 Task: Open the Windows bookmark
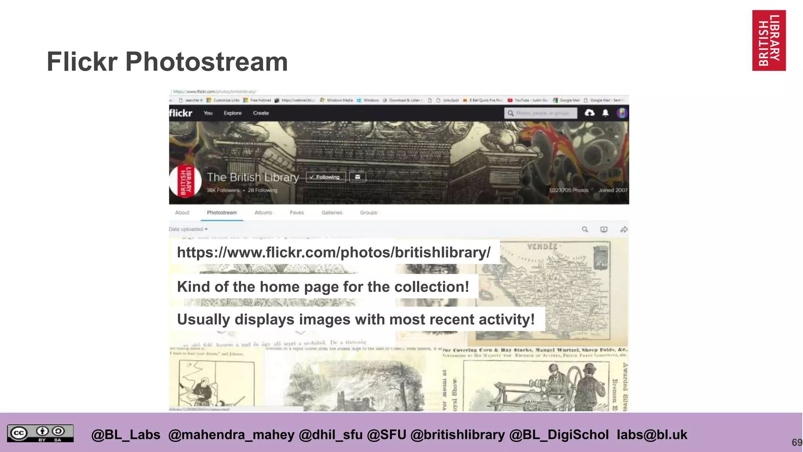point(368,100)
